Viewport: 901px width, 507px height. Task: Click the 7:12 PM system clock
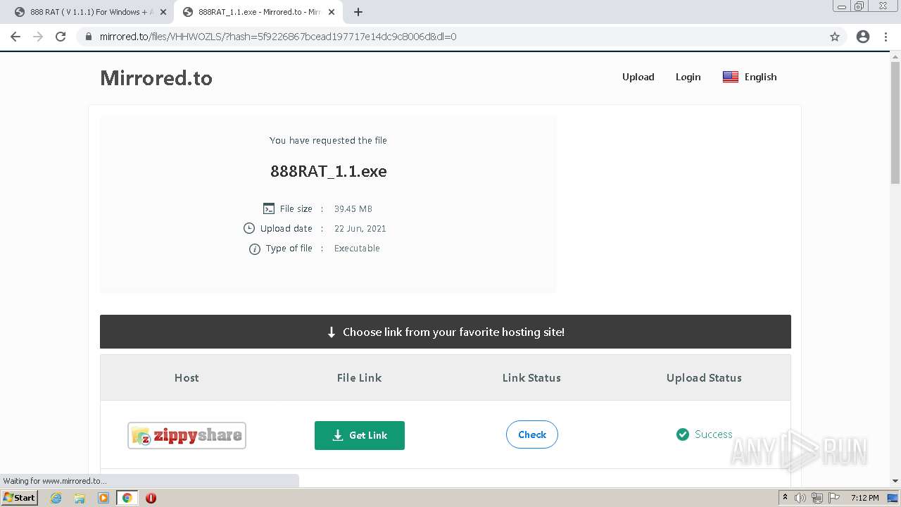864,498
